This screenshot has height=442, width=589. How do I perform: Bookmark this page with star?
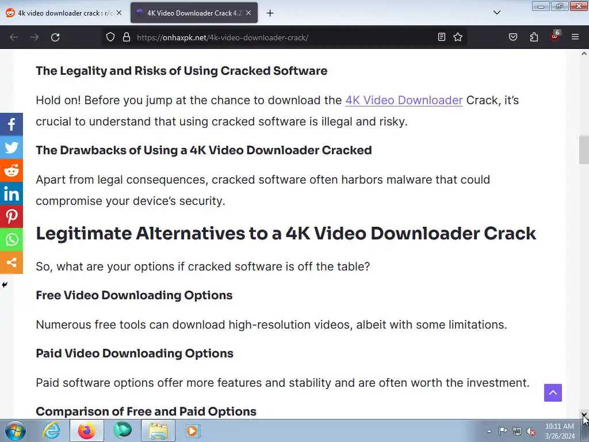point(457,37)
